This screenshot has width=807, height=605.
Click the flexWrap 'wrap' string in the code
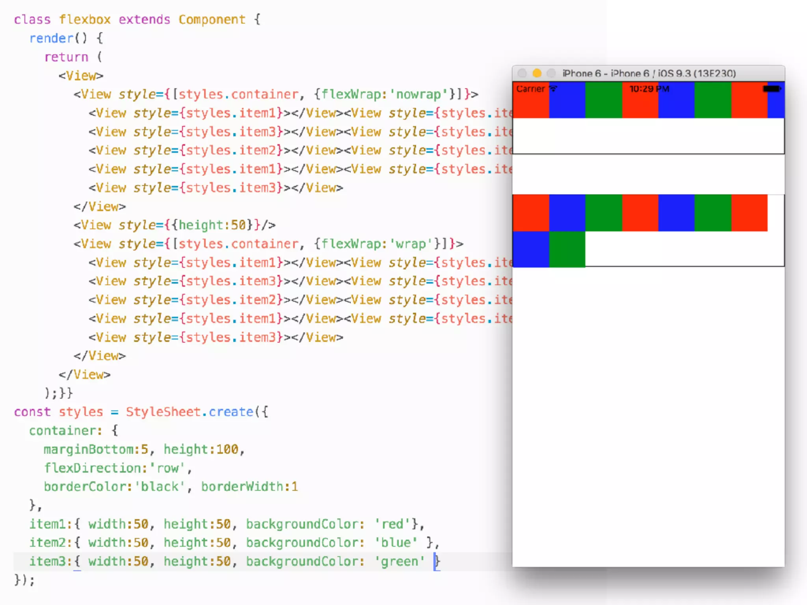[x=411, y=244]
